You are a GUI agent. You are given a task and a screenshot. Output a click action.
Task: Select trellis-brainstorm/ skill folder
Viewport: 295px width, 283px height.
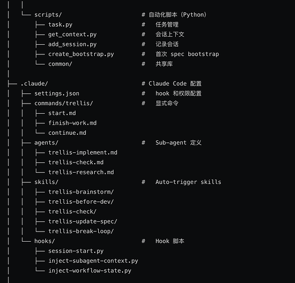tap(81, 192)
